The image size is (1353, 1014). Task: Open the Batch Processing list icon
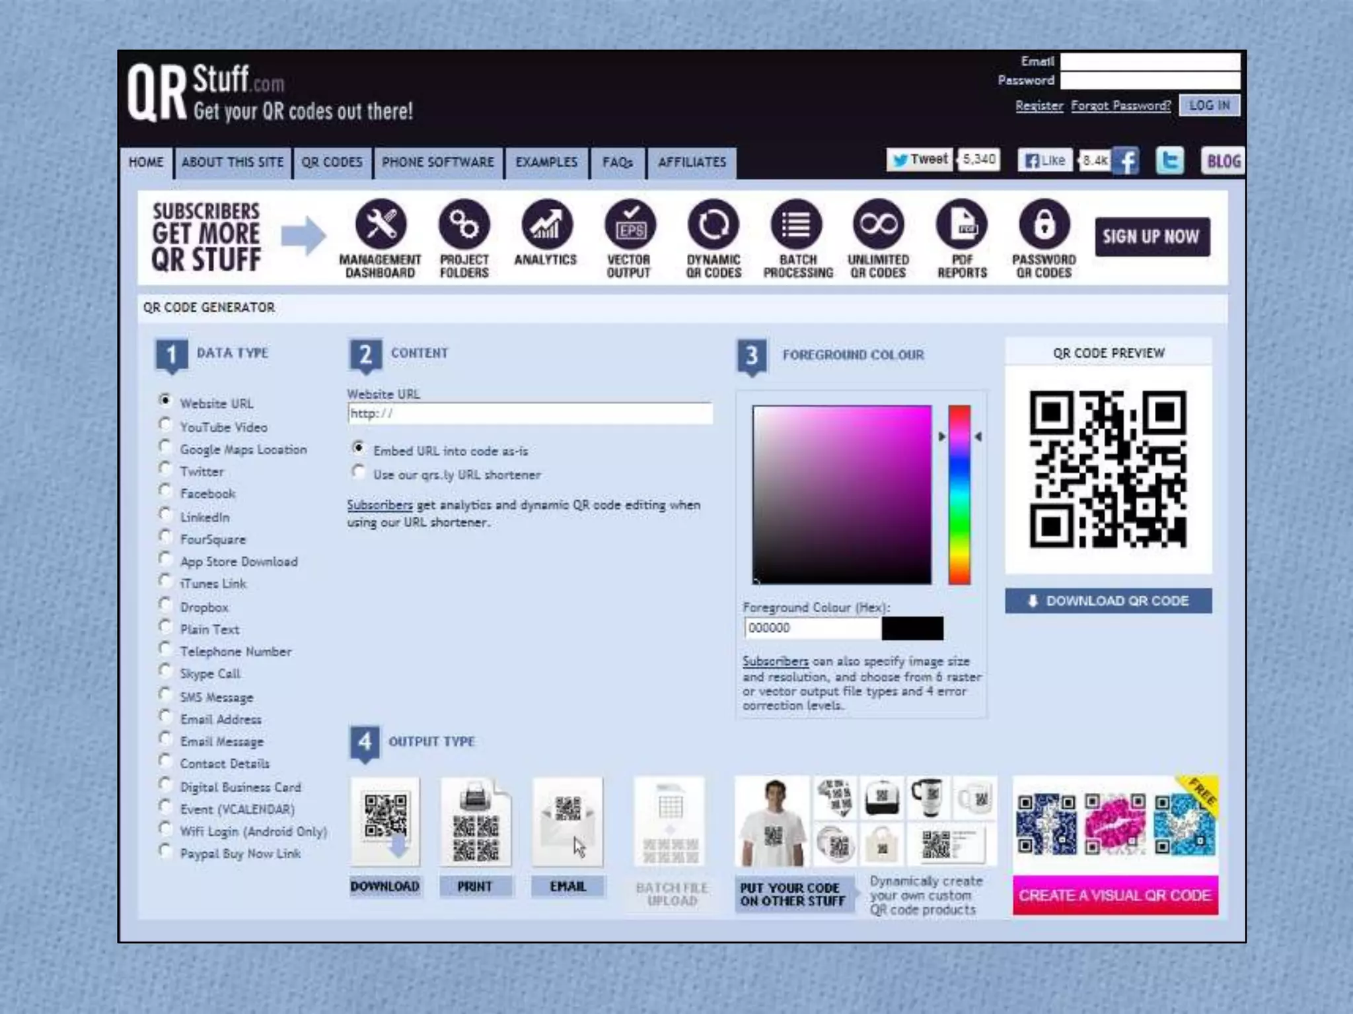click(x=796, y=224)
